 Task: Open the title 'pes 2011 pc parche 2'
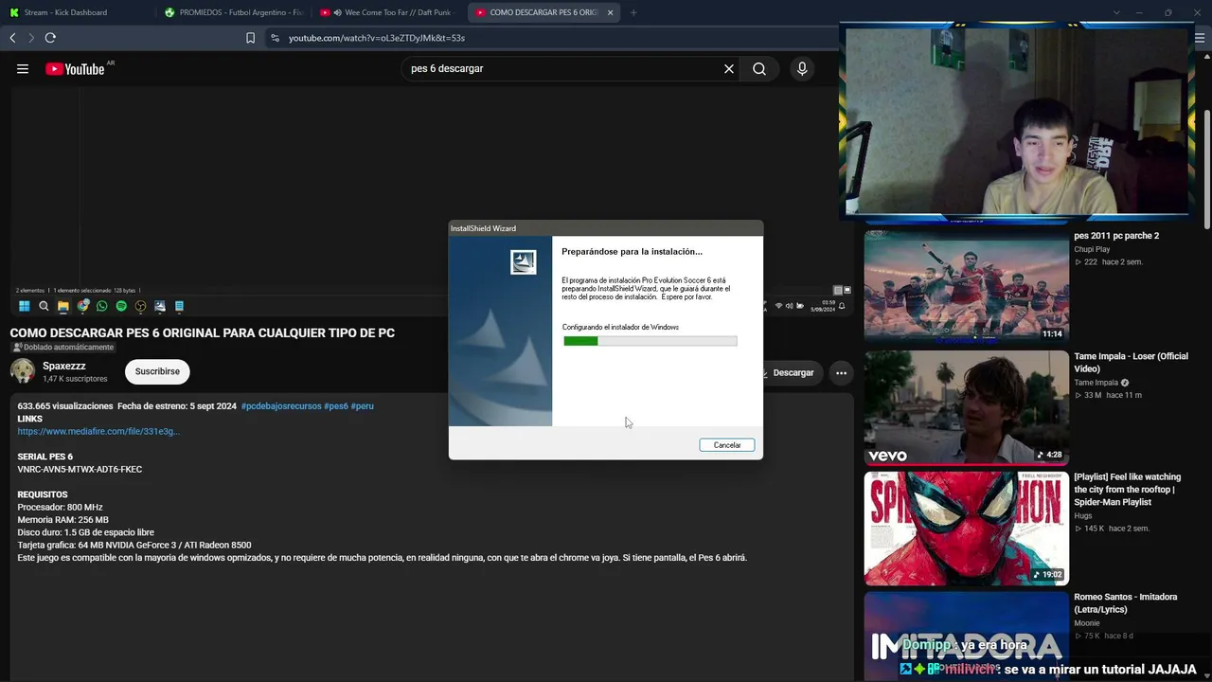coord(1116,236)
